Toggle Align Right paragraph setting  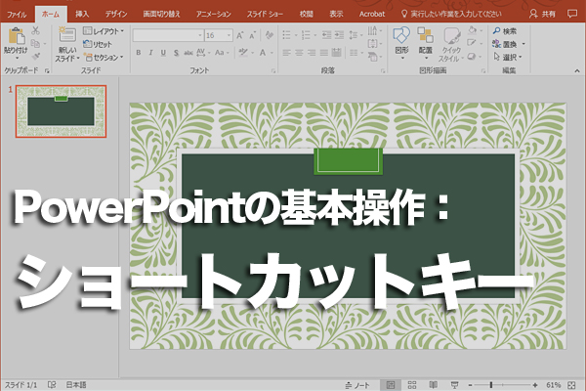tap(312, 53)
